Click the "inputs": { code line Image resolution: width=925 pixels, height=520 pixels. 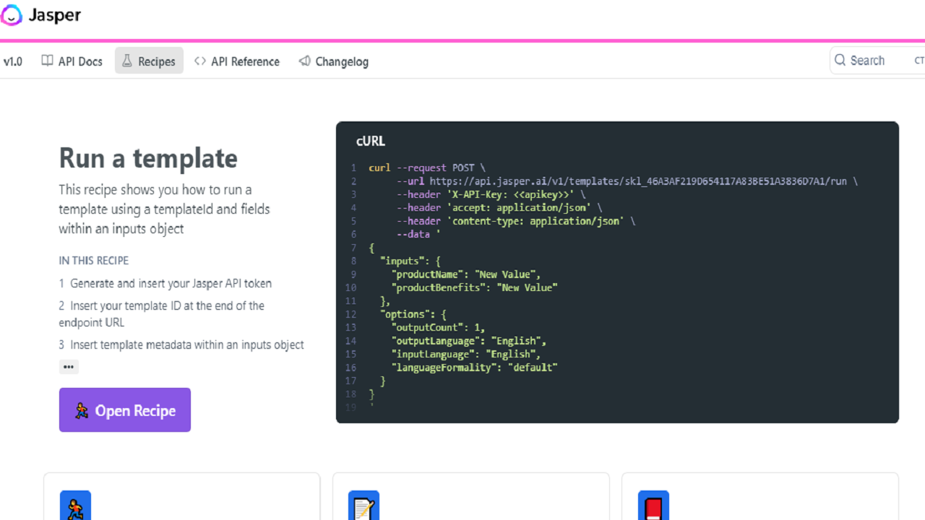click(x=410, y=261)
